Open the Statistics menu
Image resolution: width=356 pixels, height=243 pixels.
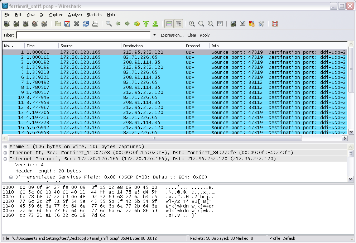[x=94, y=15]
